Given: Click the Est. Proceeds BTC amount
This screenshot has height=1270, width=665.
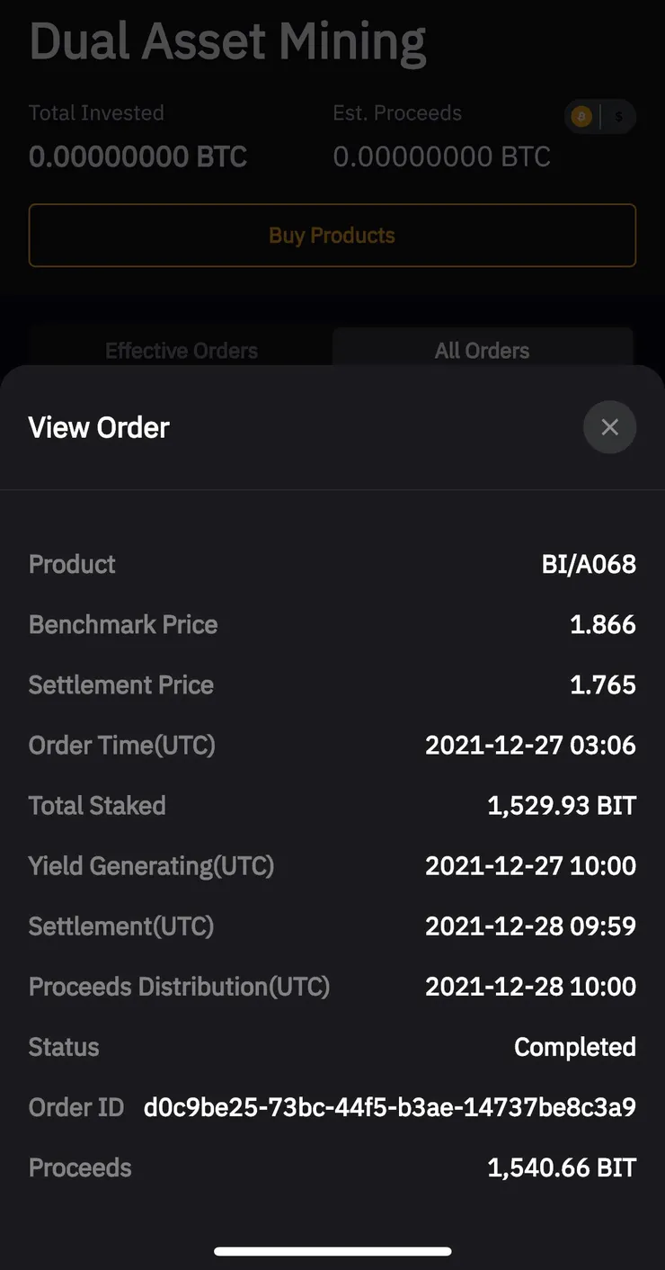Looking at the screenshot, I should click(441, 157).
